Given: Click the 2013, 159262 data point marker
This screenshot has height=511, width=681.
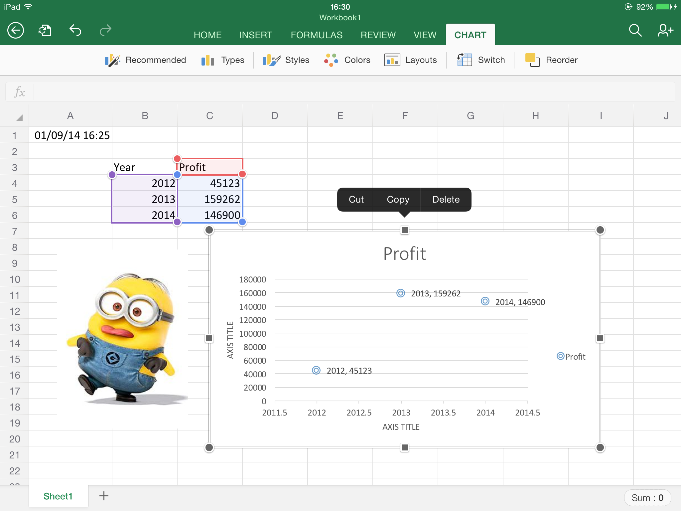Looking at the screenshot, I should point(401,293).
